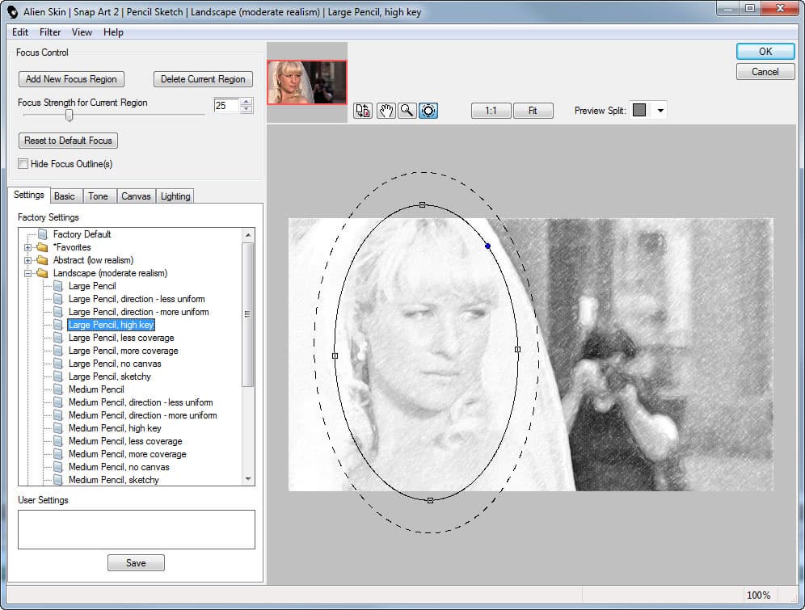Click the image thumbnail navigator
805x610 pixels.
[307, 82]
